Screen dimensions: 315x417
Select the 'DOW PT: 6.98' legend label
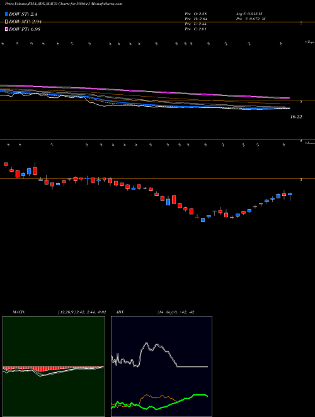[x=25, y=29]
